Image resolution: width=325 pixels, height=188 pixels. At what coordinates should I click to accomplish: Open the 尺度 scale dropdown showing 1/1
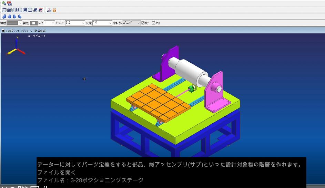coord(102,23)
